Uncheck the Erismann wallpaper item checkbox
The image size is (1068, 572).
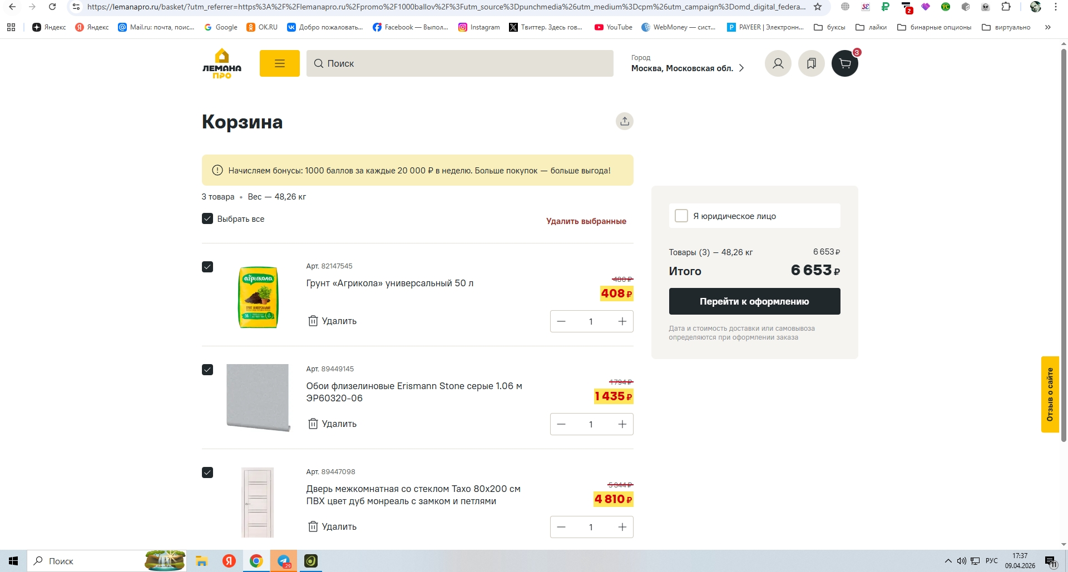[207, 370]
